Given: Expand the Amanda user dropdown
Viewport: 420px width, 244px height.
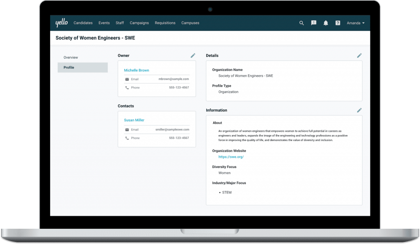Looking at the screenshot, I should [356, 23].
